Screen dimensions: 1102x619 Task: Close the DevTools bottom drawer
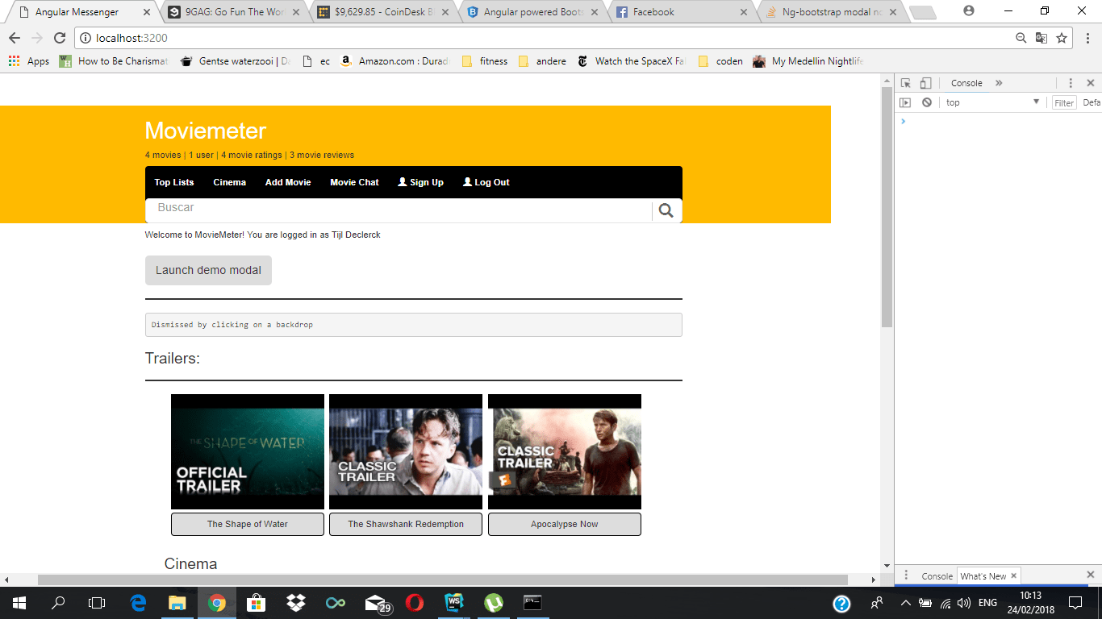click(1091, 575)
